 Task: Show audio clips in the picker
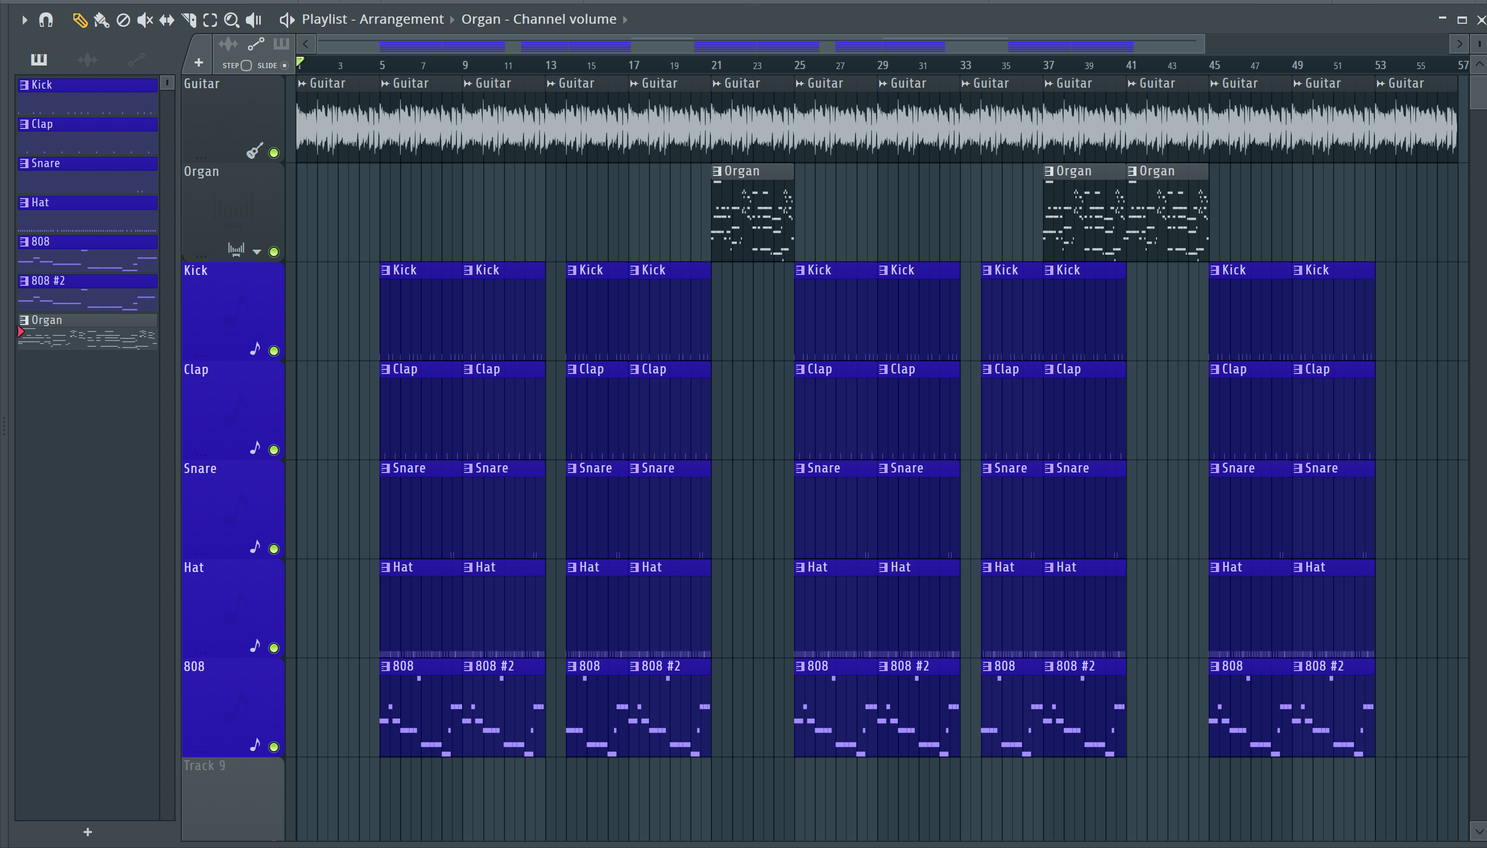pos(87,59)
